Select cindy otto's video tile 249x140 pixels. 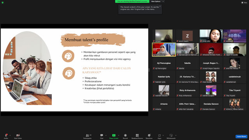pos(211,36)
